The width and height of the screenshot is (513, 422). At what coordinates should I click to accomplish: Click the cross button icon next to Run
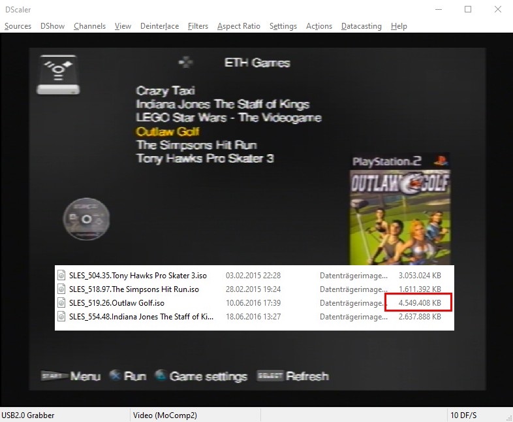115,375
